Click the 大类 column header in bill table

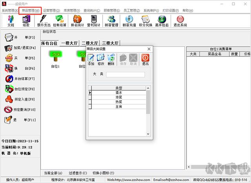coord(193,54)
